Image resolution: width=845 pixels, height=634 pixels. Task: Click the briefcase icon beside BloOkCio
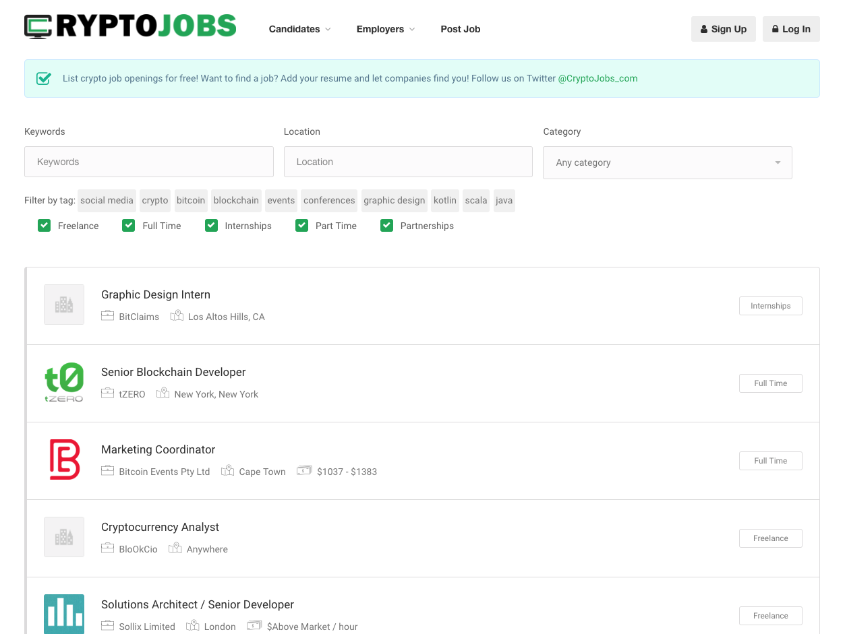pos(108,548)
